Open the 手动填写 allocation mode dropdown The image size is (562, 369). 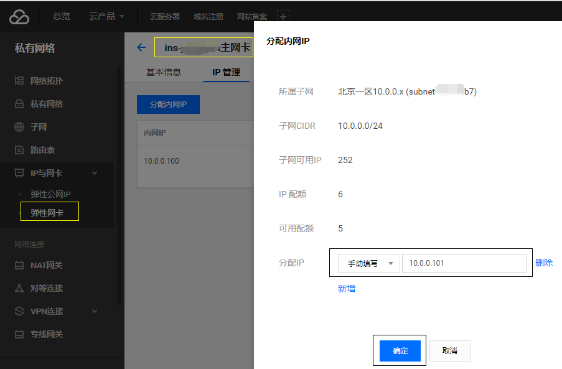pos(368,263)
